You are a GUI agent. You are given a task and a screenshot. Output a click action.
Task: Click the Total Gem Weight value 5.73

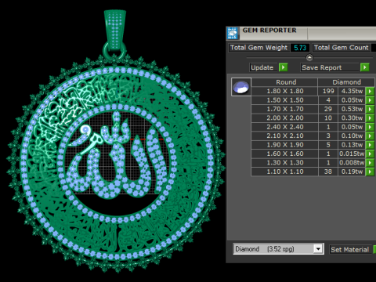300,48
